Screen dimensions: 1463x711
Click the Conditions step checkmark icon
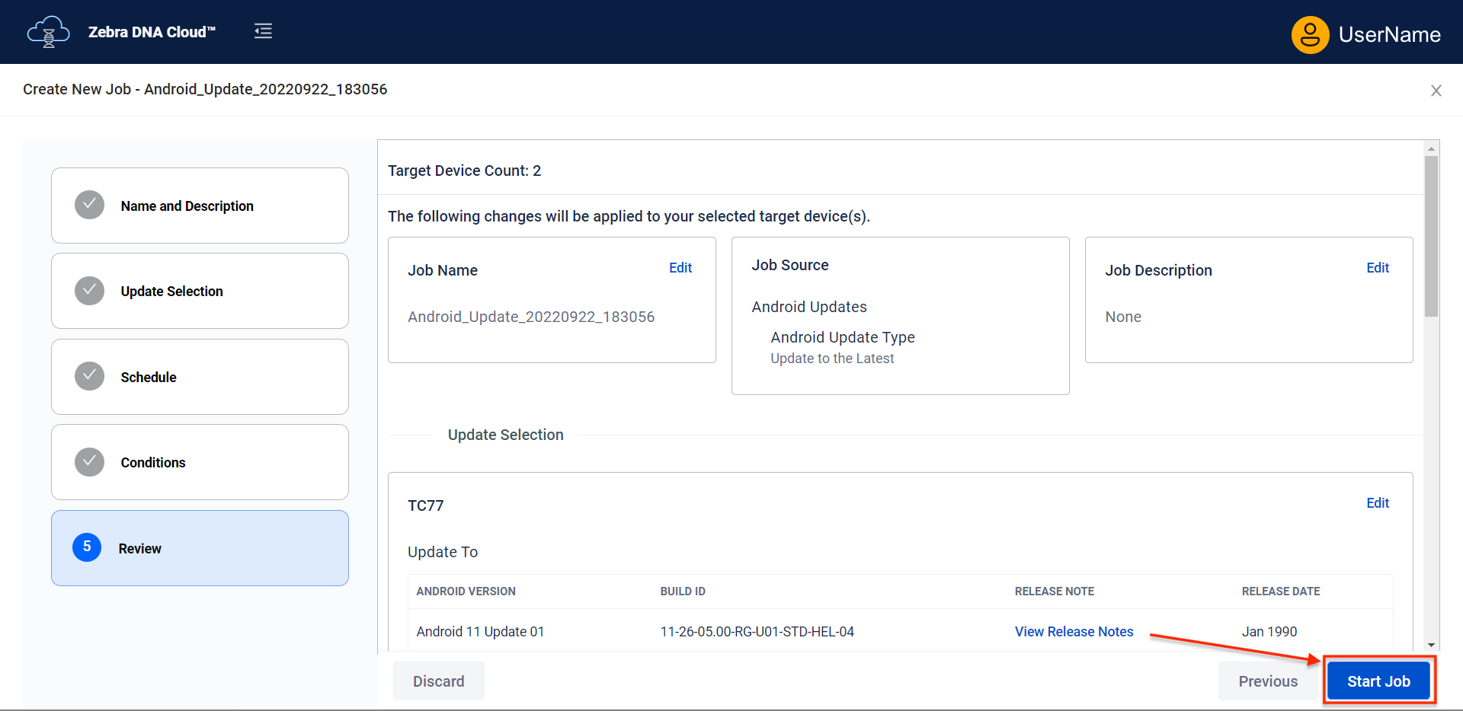tap(89, 461)
